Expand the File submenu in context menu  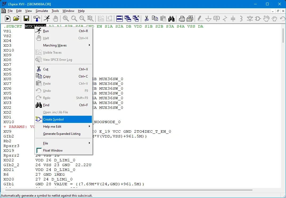(63, 143)
